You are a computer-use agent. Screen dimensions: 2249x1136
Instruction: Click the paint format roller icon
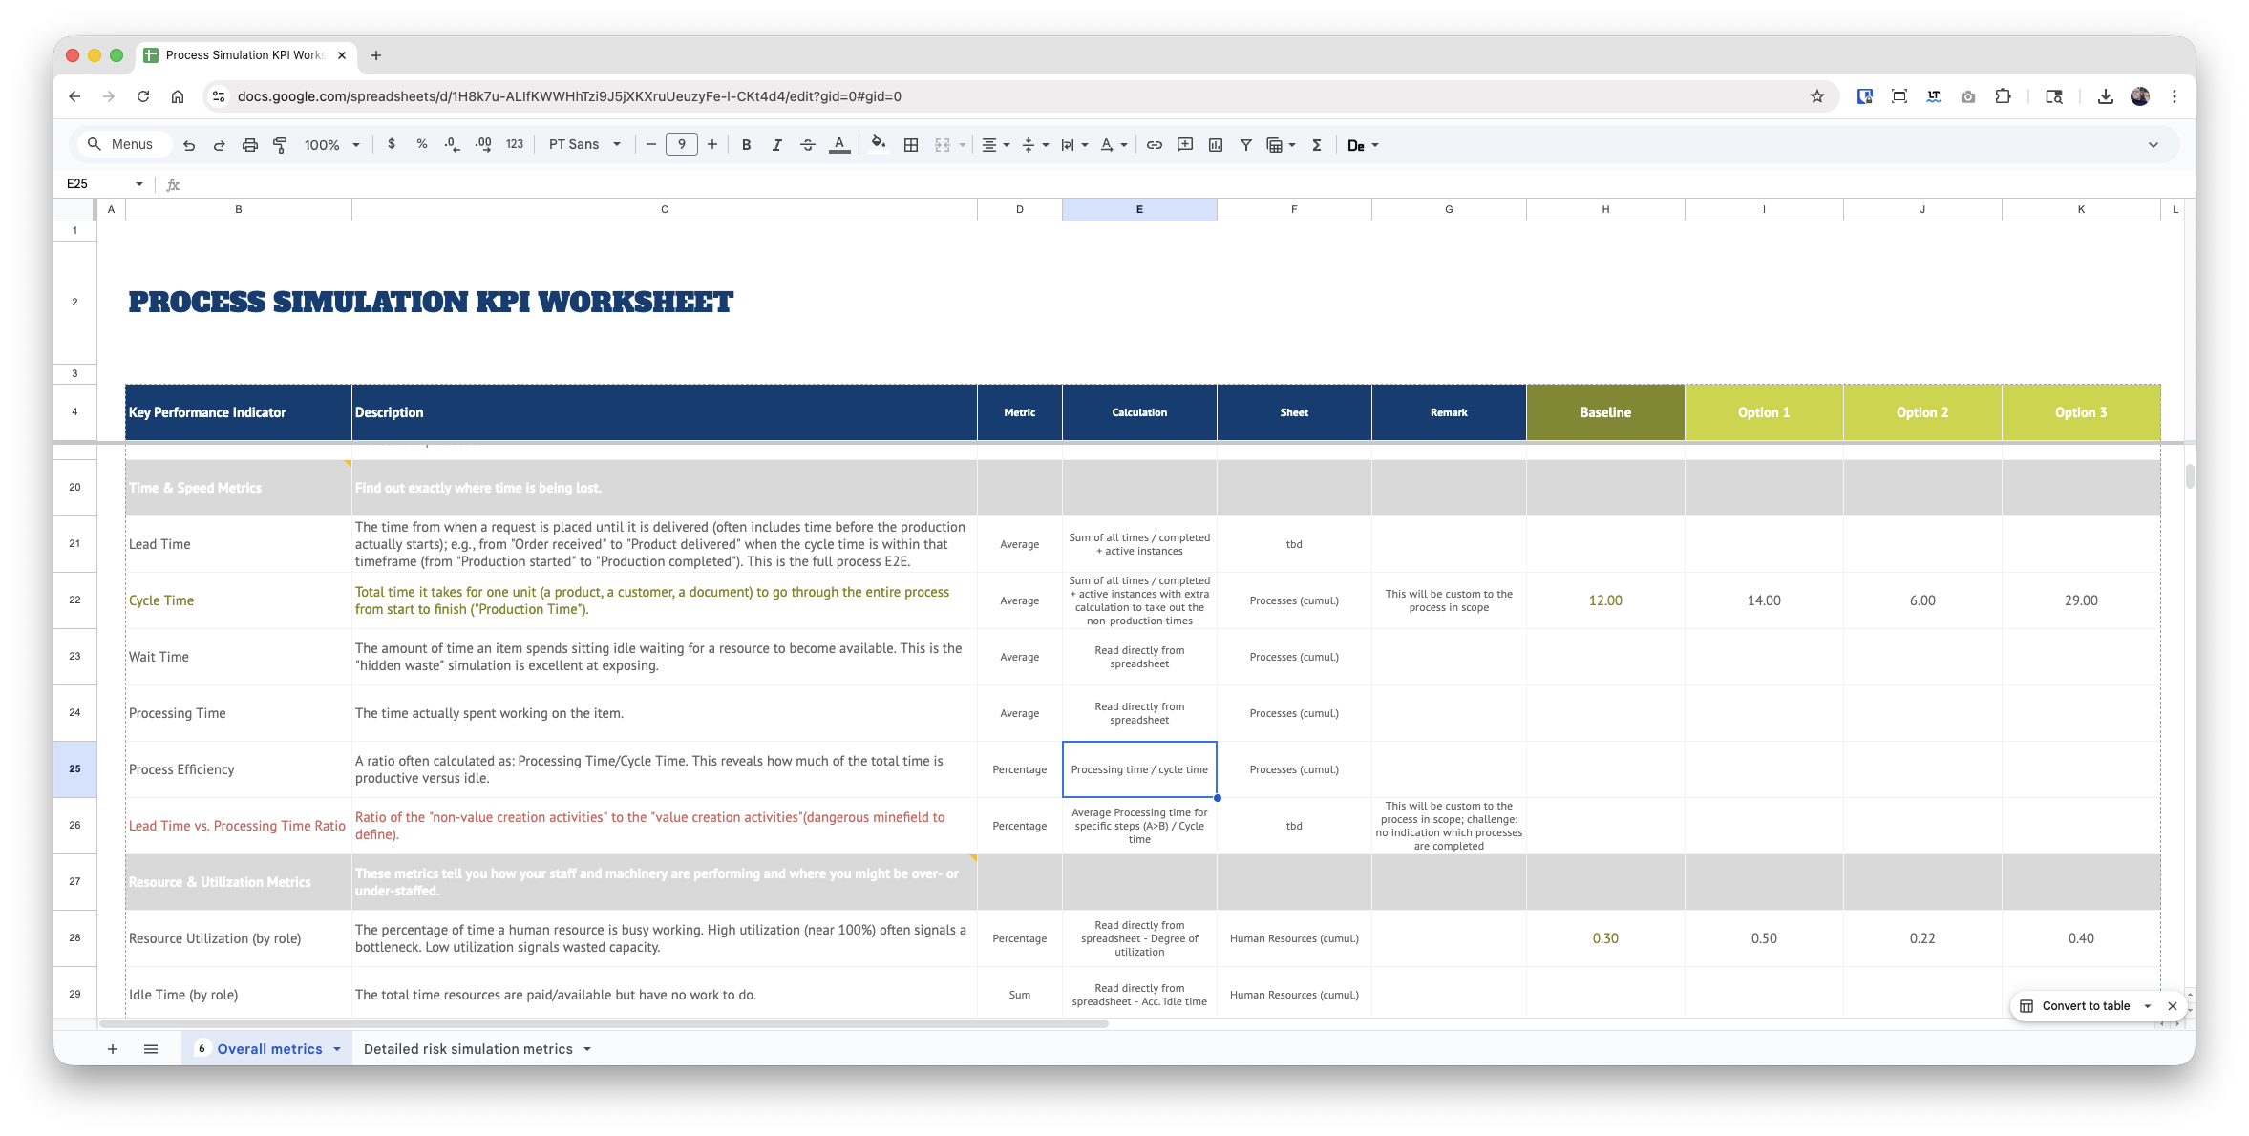tap(281, 145)
